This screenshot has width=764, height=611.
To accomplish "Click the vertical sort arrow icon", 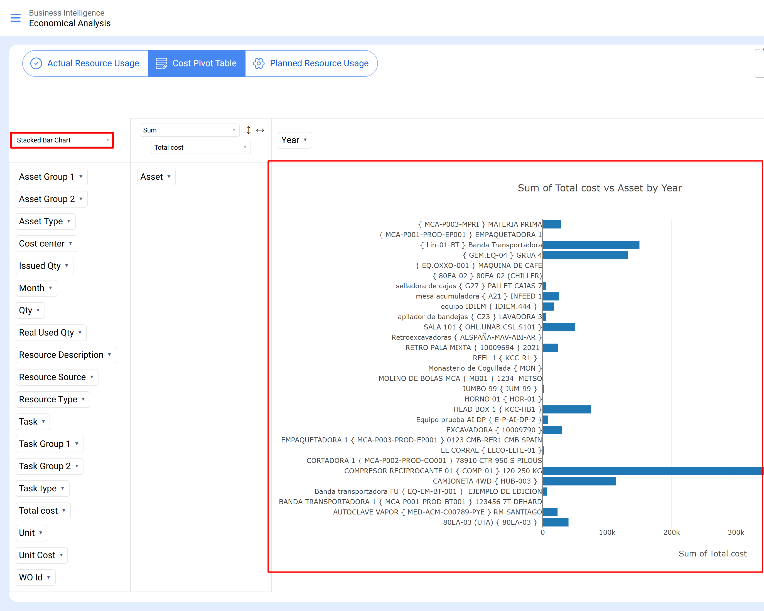I will (249, 130).
